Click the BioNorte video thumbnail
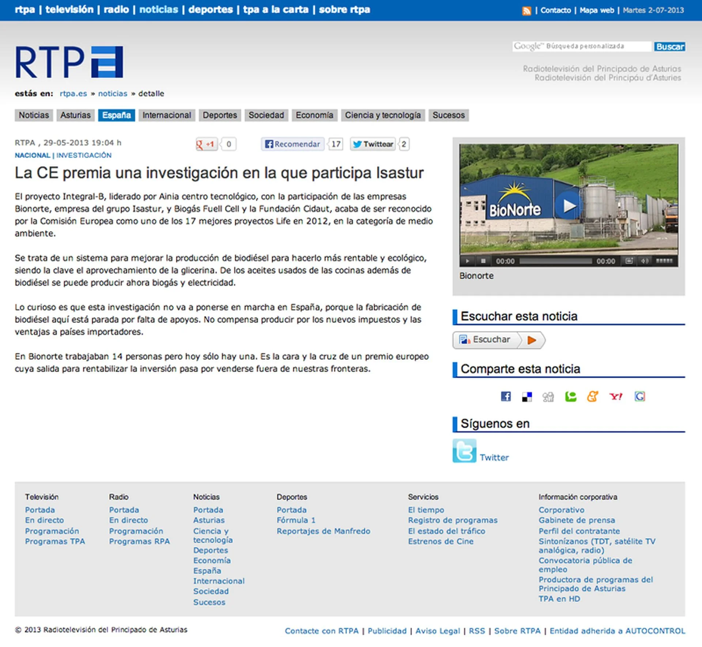The width and height of the screenshot is (702, 647). pyautogui.click(x=568, y=199)
